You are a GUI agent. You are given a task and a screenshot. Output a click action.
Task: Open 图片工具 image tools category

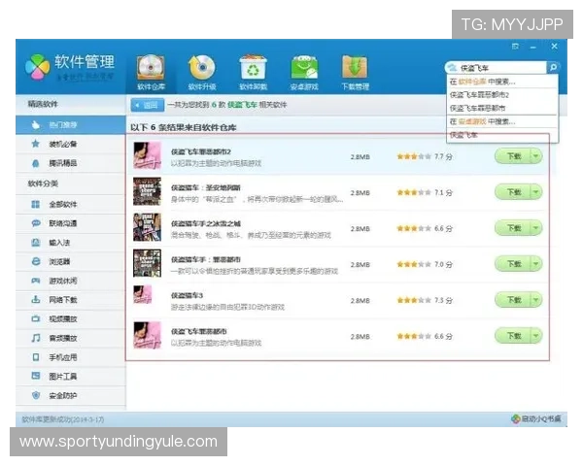click(x=71, y=377)
